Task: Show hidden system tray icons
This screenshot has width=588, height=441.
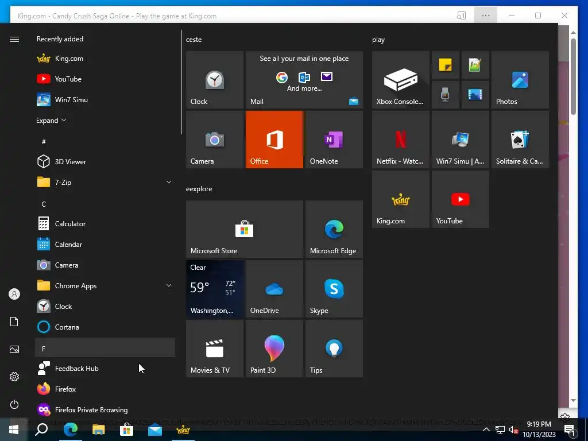Action: pos(486,430)
